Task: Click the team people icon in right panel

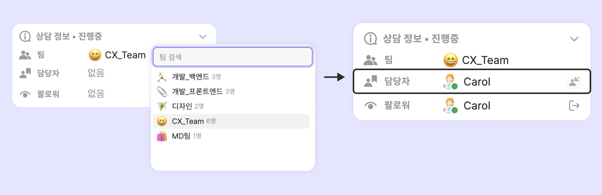Action: 370,60
